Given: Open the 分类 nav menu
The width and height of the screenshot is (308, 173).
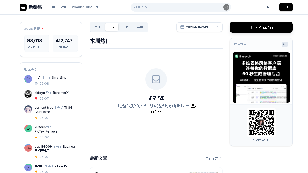Looking at the screenshot, I should point(52,7).
